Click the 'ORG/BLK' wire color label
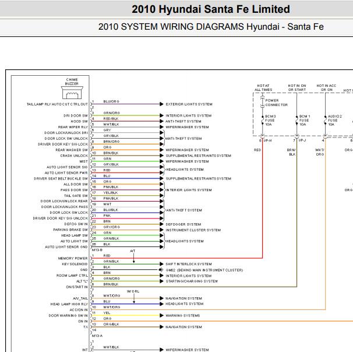This screenshot has height=352, width=353. pos(111,324)
